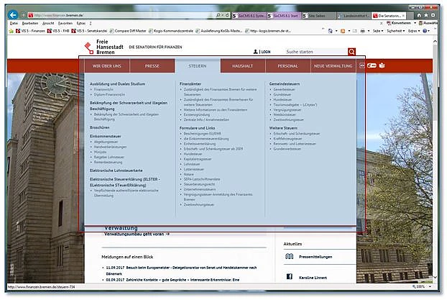Viewport: 447px width, 300px height.
Task: Click the browser back arrow button
Action: tap(11, 14)
